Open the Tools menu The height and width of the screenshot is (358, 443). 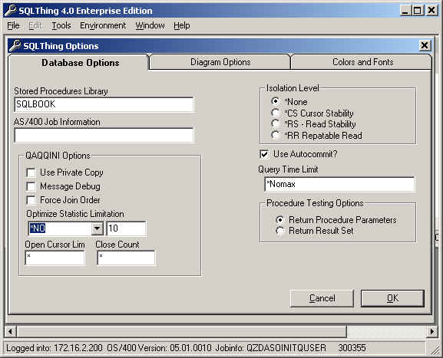coord(61,25)
